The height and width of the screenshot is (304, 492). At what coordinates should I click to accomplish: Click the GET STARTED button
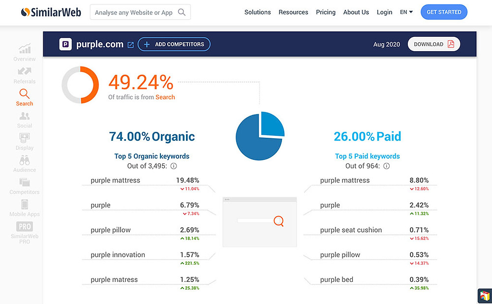point(444,12)
